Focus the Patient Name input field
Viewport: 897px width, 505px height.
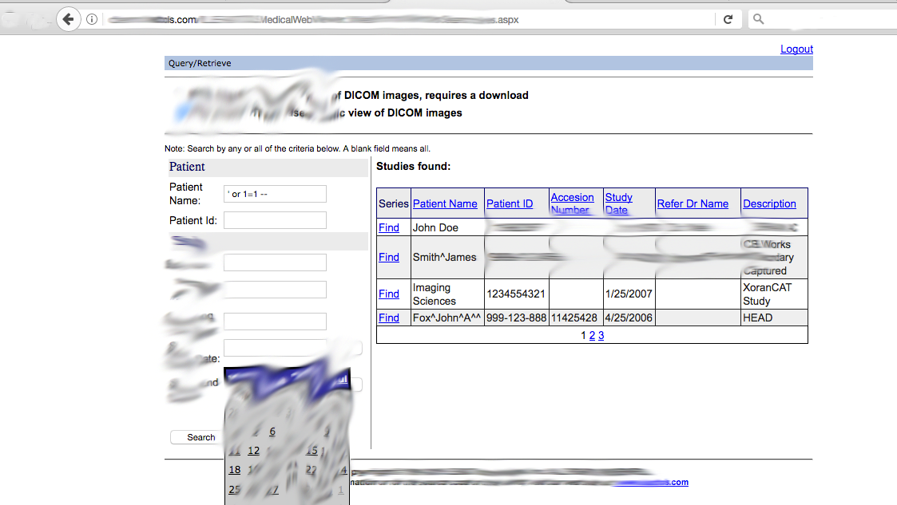click(x=275, y=194)
